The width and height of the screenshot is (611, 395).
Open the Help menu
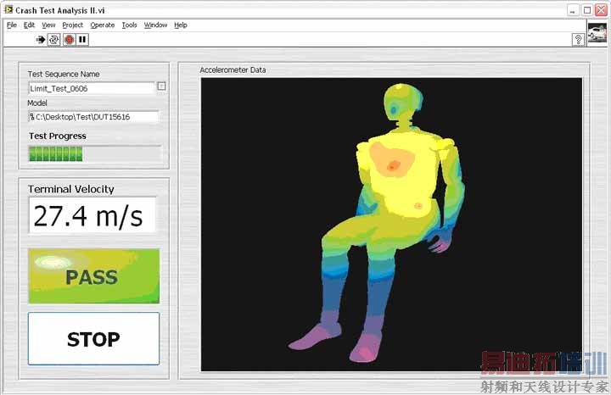(181, 25)
